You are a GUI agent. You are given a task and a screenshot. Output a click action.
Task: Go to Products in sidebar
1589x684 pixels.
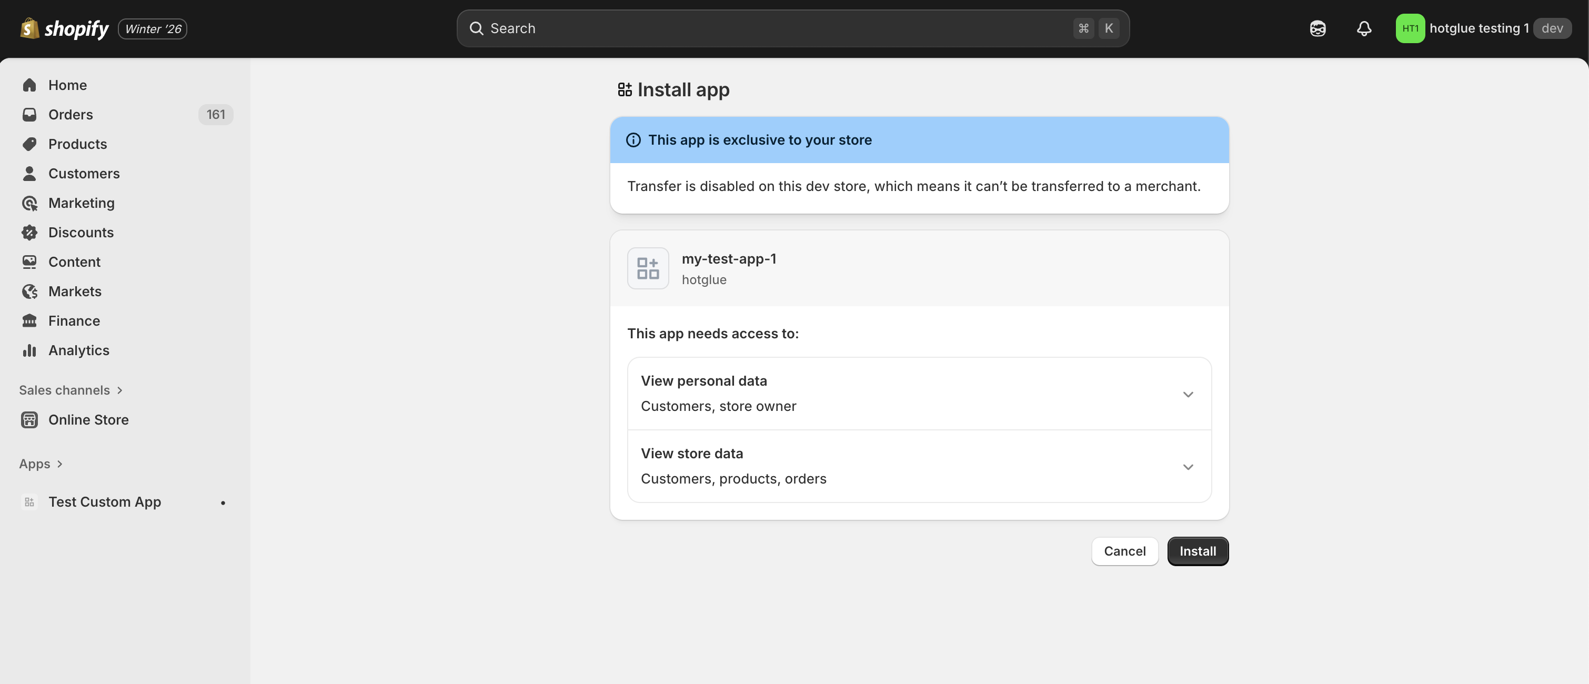(77, 144)
